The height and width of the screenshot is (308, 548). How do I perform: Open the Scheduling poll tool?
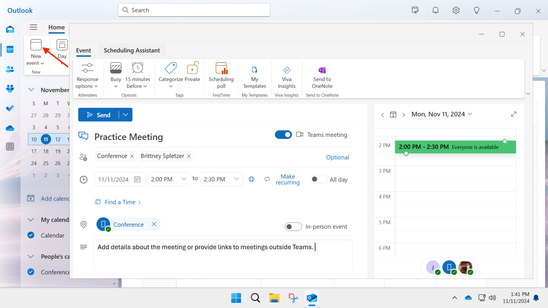[221, 75]
